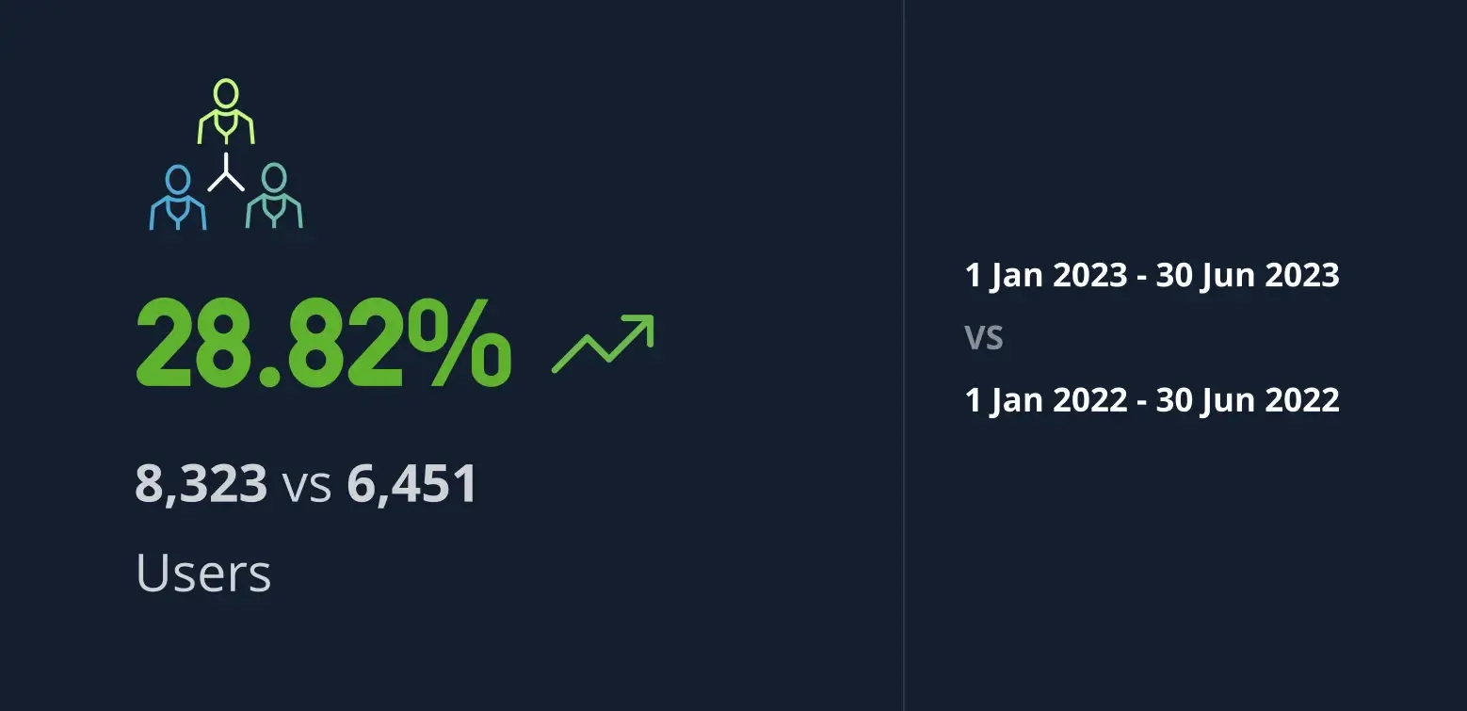Image resolution: width=1467 pixels, height=711 pixels.
Task: Select the 'Users' metric label
Action: 203,573
